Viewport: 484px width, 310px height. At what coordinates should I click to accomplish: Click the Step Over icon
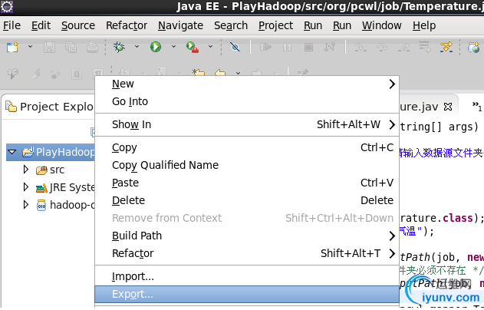pyautogui.click(x=382, y=48)
